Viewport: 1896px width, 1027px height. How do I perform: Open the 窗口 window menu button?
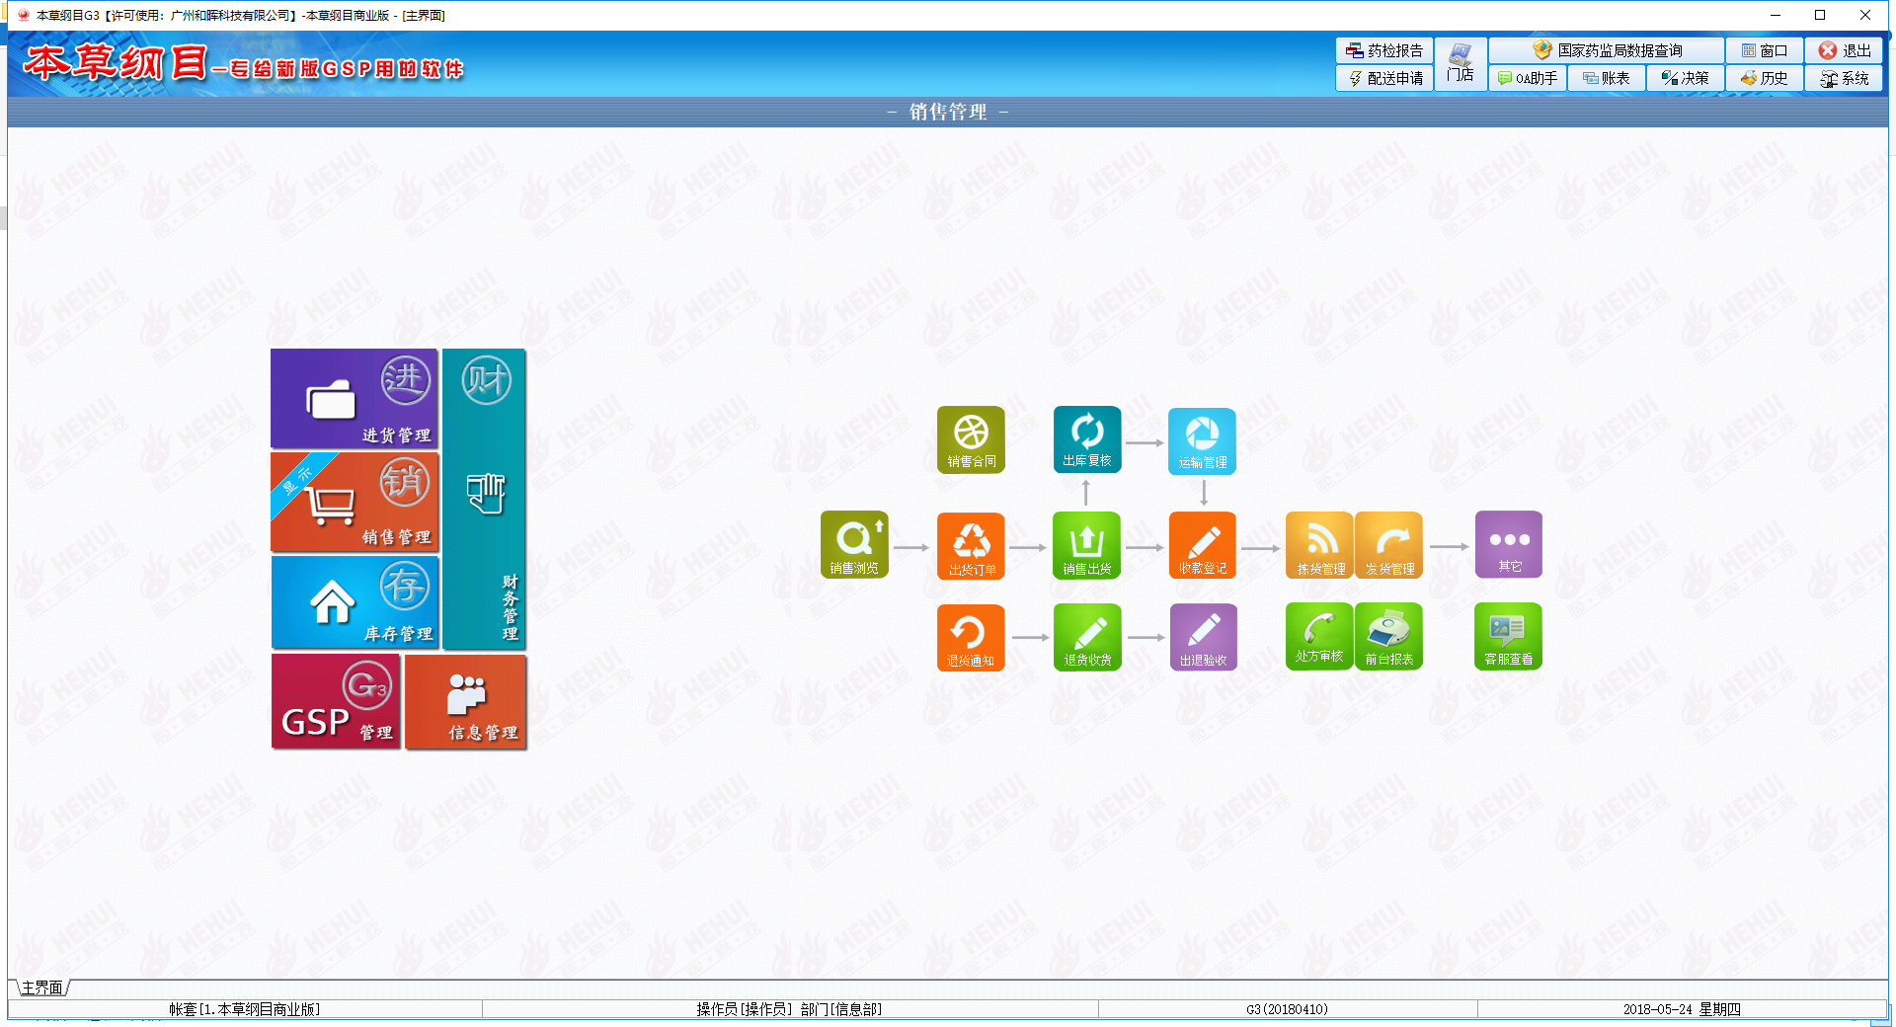tap(1765, 50)
